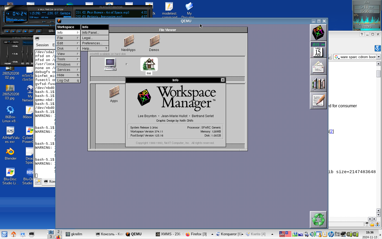Viewport: 382px width, 239px height.
Task: Switch to virtual desktop 2
Action: pyautogui.click(x=59, y=232)
